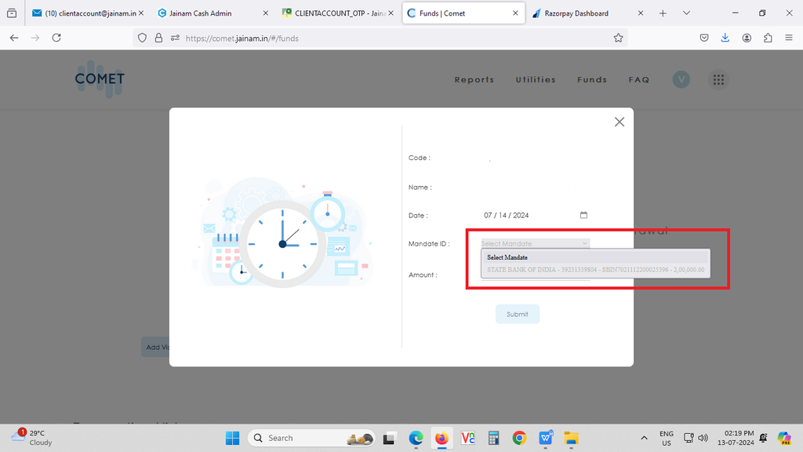Launch Calculator from the taskbar
Screen dimensions: 803x452
tap(493, 438)
